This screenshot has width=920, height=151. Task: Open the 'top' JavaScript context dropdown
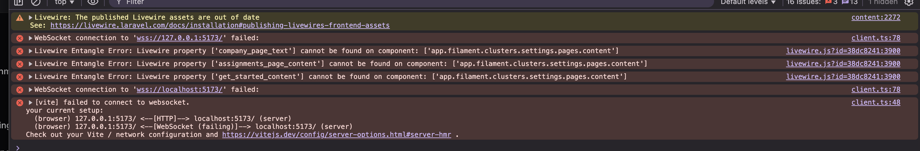(64, 2)
